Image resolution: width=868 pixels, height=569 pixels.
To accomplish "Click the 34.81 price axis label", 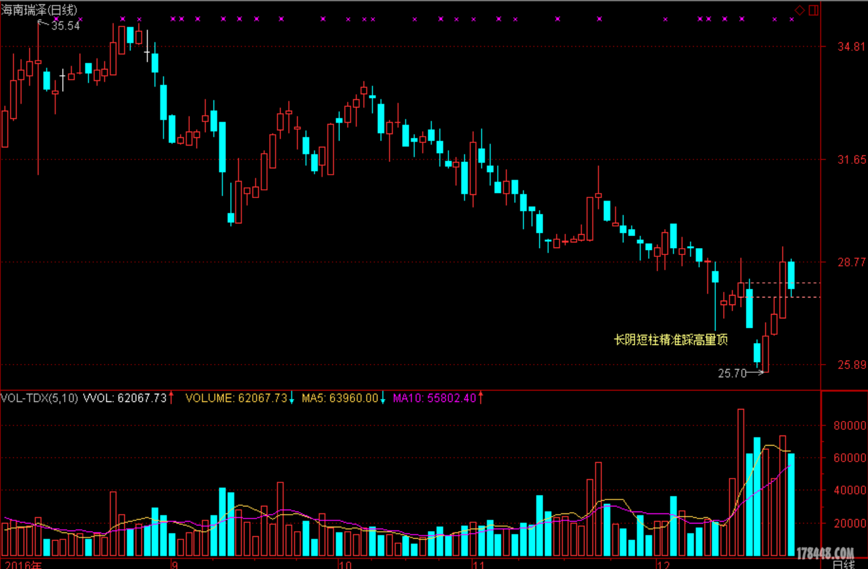I will pos(852,47).
